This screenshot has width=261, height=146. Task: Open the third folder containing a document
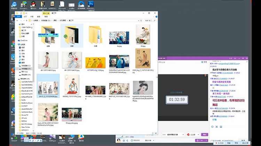click(x=95, y=36)
